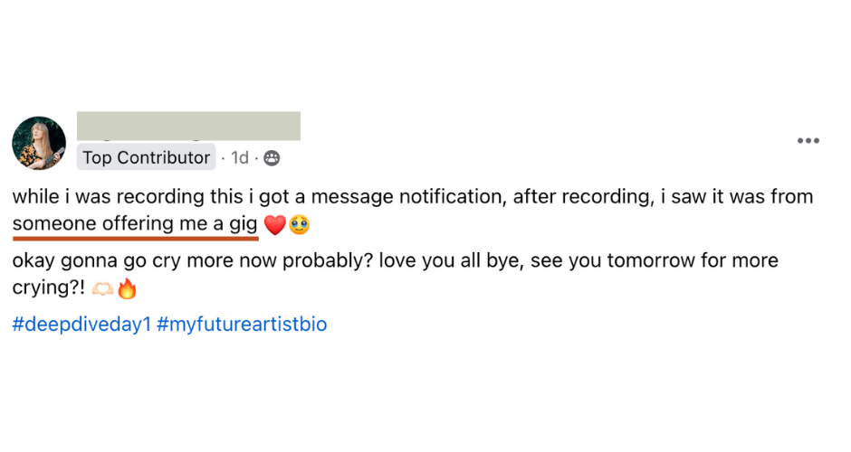The image size is (851, 452).
Task: Click the orange underline beneath the gig text
Action: (135, 239)
